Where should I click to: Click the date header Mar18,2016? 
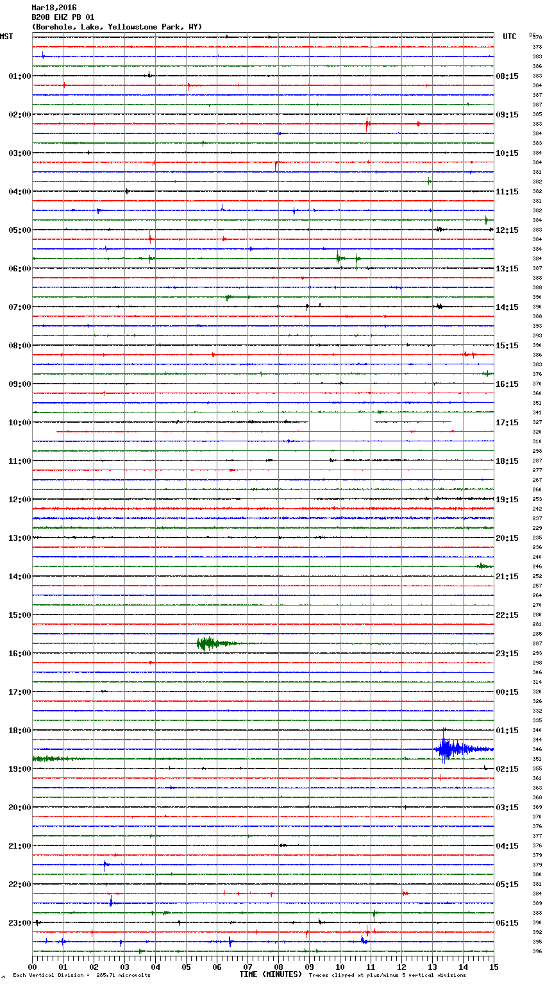click(54, 8)
